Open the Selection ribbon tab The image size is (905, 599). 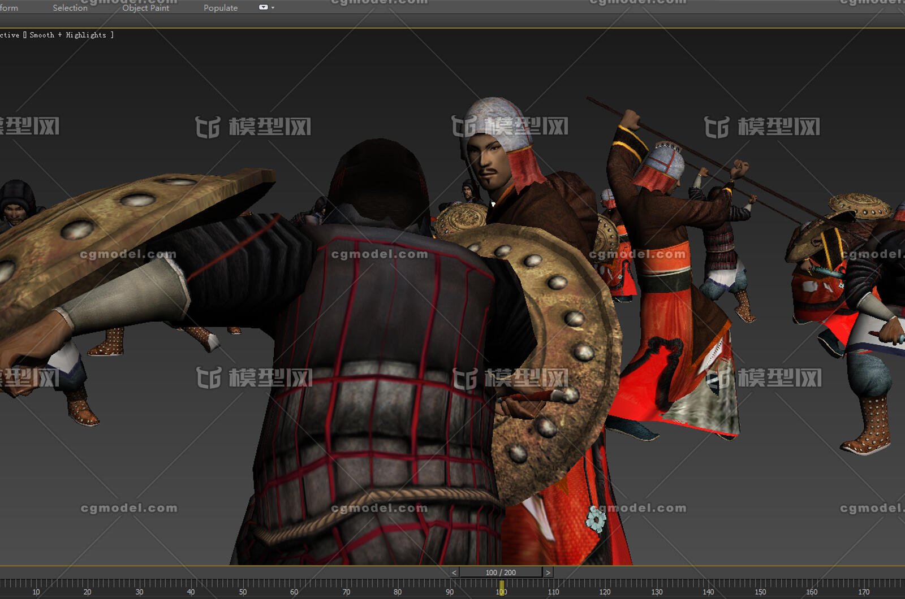[x=70, y=8]
